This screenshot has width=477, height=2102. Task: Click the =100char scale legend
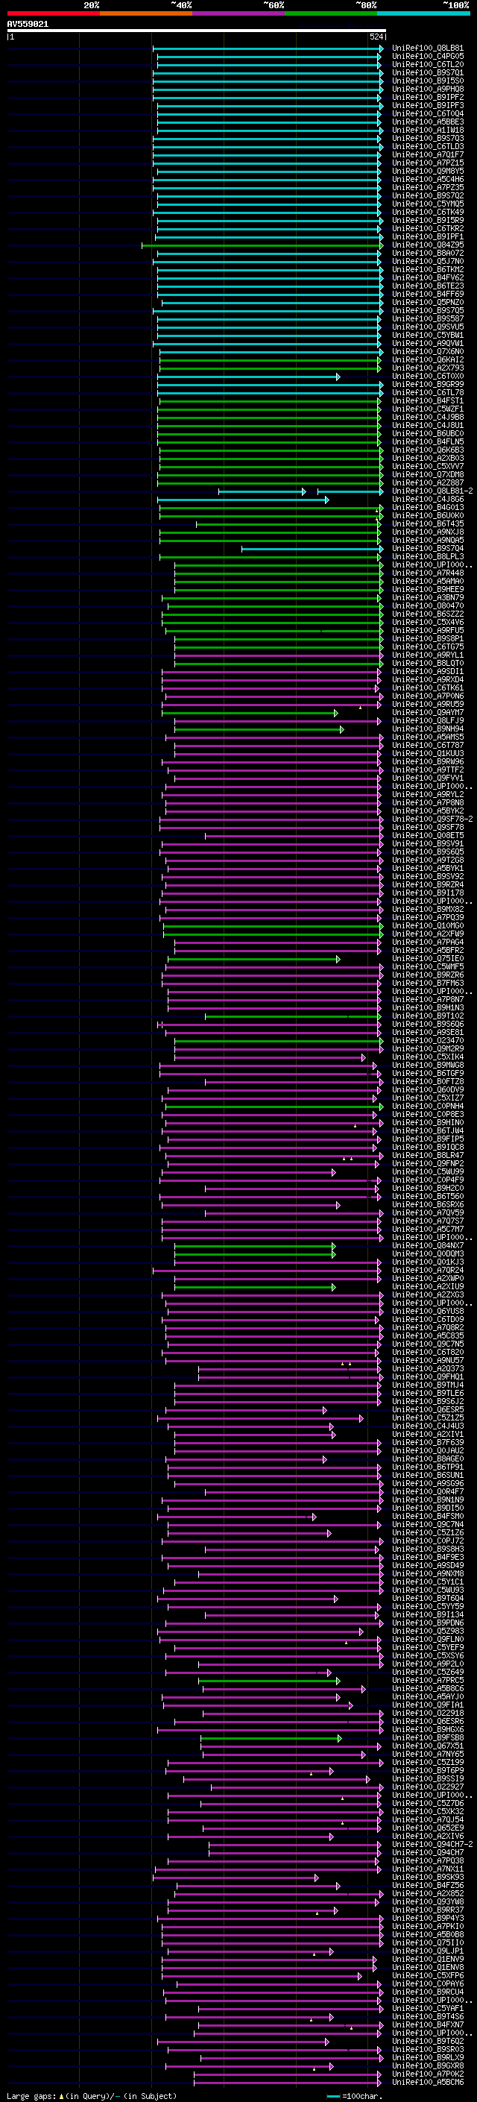pyautogui.click(x=355, y=2095)
